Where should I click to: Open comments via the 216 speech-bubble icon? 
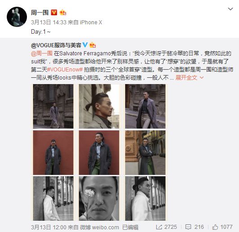coord(188,227)
